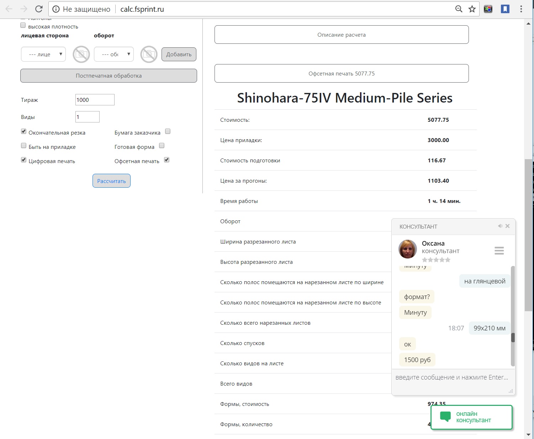
Task: Click the chat message формат?
Action: 417,297
